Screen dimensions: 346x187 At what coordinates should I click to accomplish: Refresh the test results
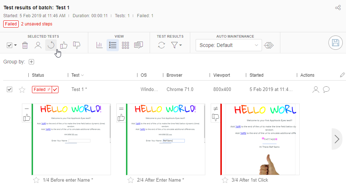click(162, 45)
